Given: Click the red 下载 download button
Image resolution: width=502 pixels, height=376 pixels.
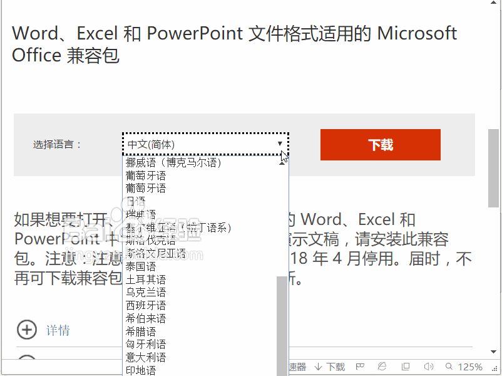Looking at the screenshot, I should (381, 145).
